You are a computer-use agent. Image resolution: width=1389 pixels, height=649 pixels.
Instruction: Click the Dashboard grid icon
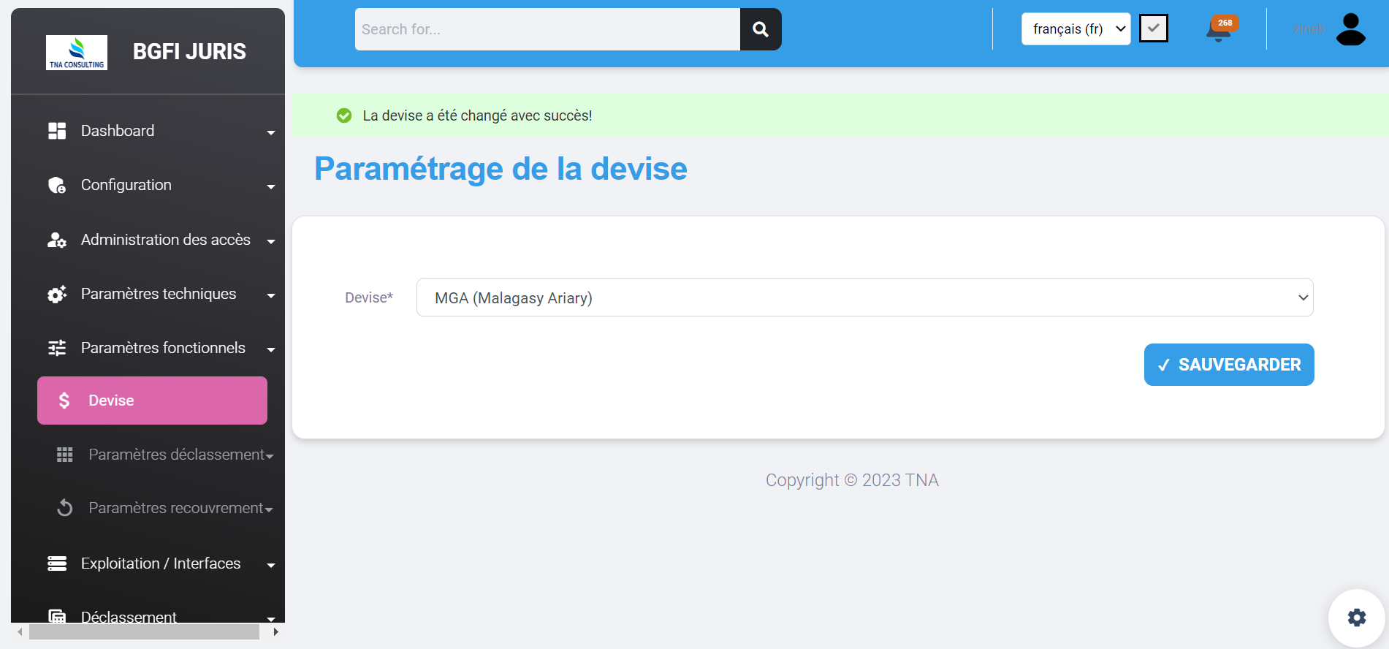(57, 131)
